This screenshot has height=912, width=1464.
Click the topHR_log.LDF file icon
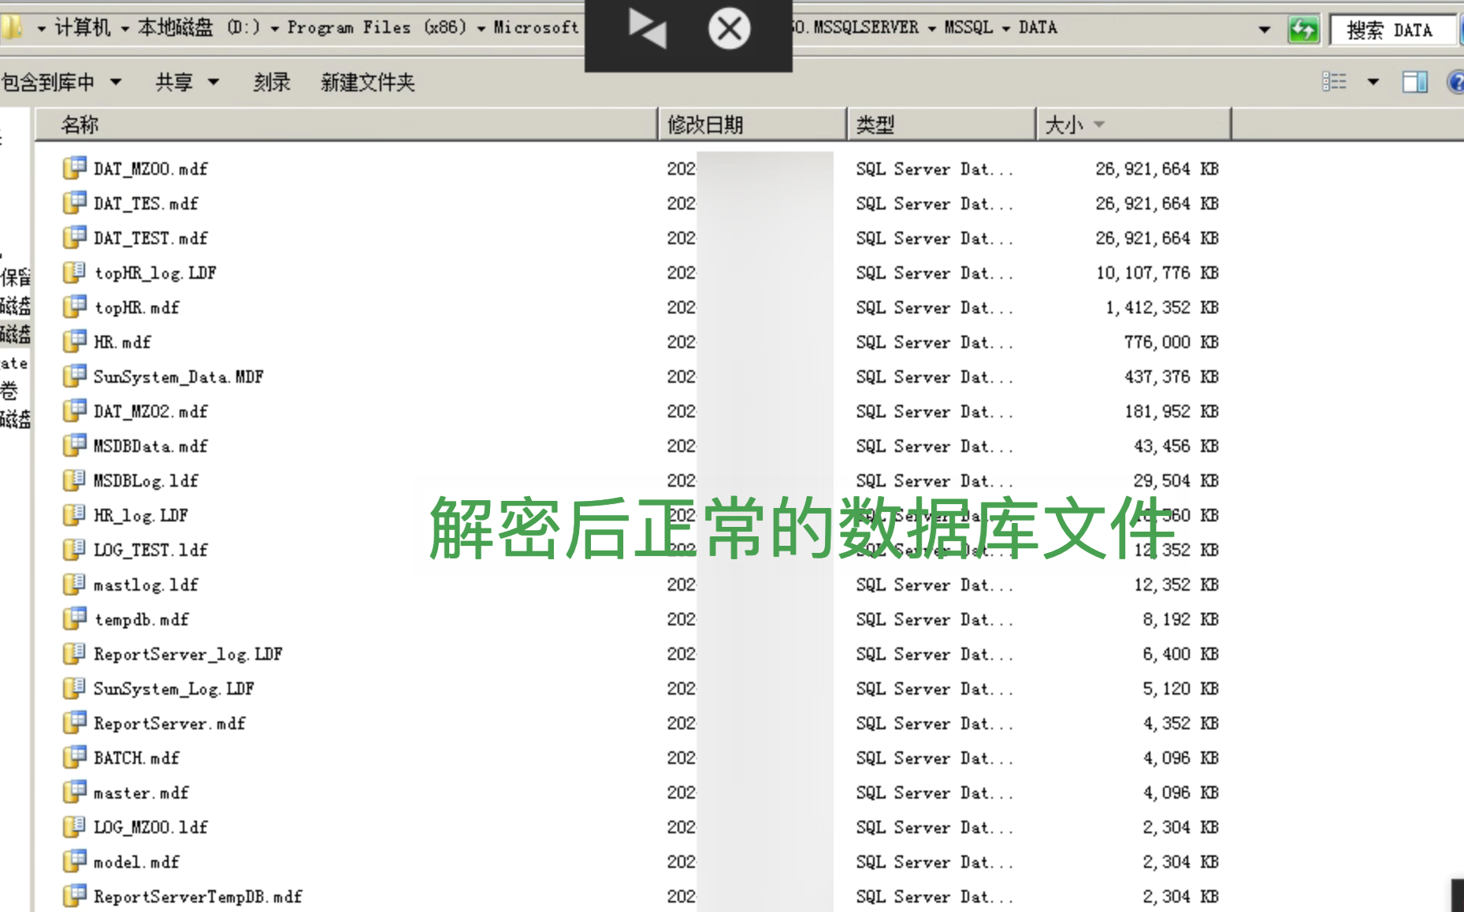coord(74,272)
